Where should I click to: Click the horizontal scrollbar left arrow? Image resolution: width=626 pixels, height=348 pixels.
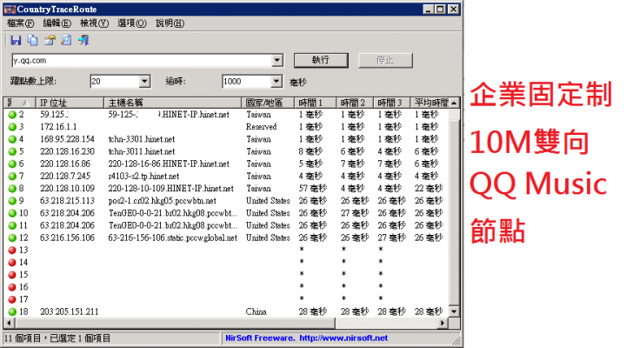(9, 323)
